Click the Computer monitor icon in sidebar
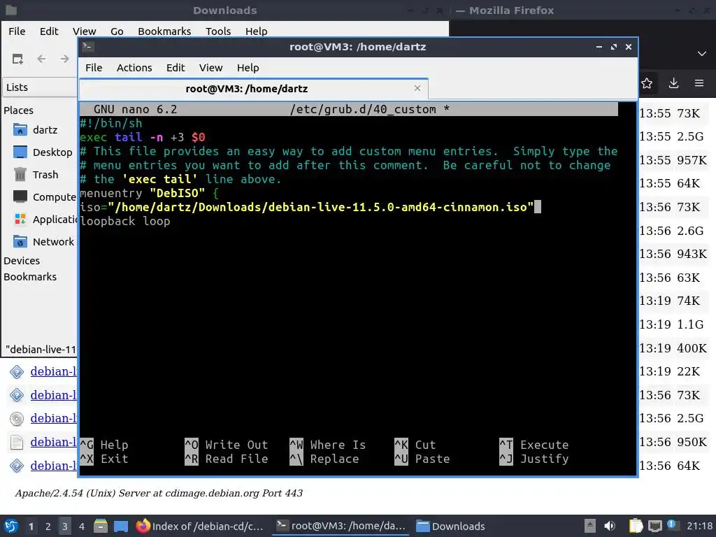This screenshot has width=716, height=537. click(20, 196)
